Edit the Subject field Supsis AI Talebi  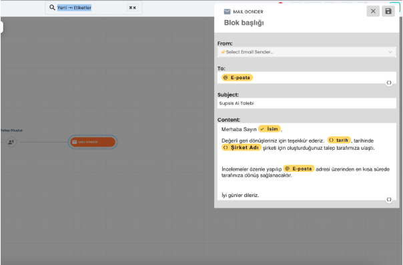pos(306,103)
